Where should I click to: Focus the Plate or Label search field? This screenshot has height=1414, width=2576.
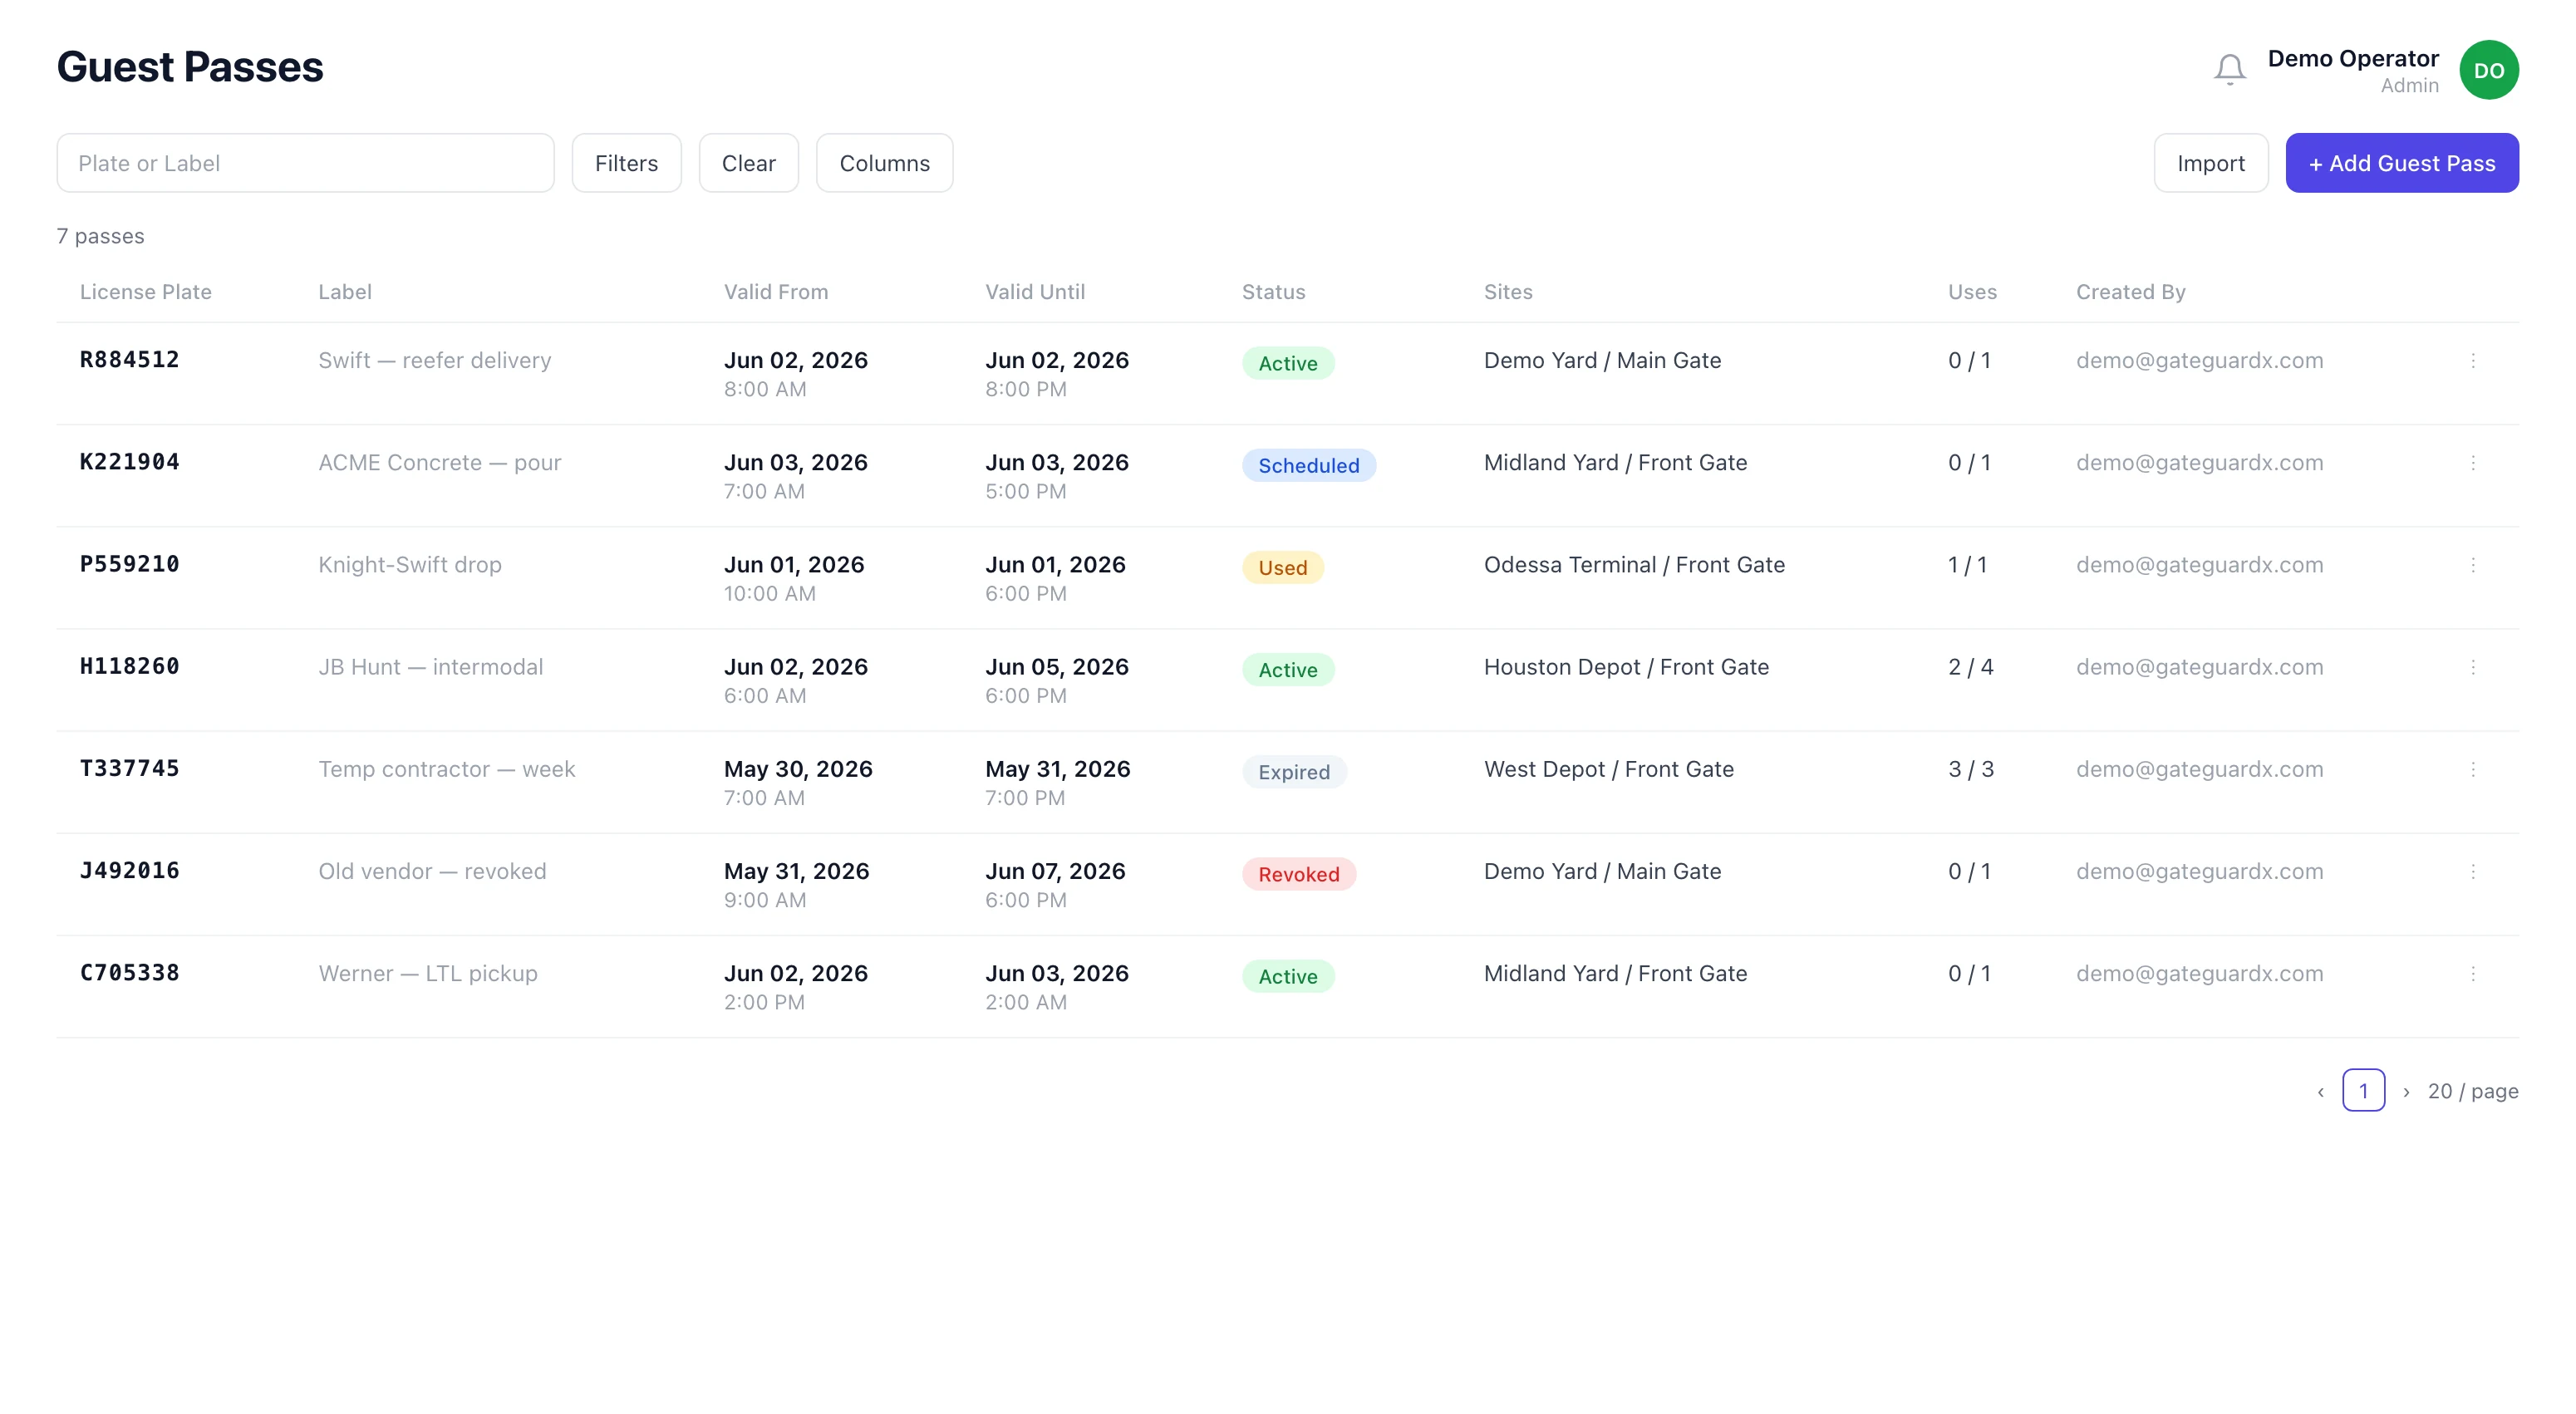(x=305, y=163)
